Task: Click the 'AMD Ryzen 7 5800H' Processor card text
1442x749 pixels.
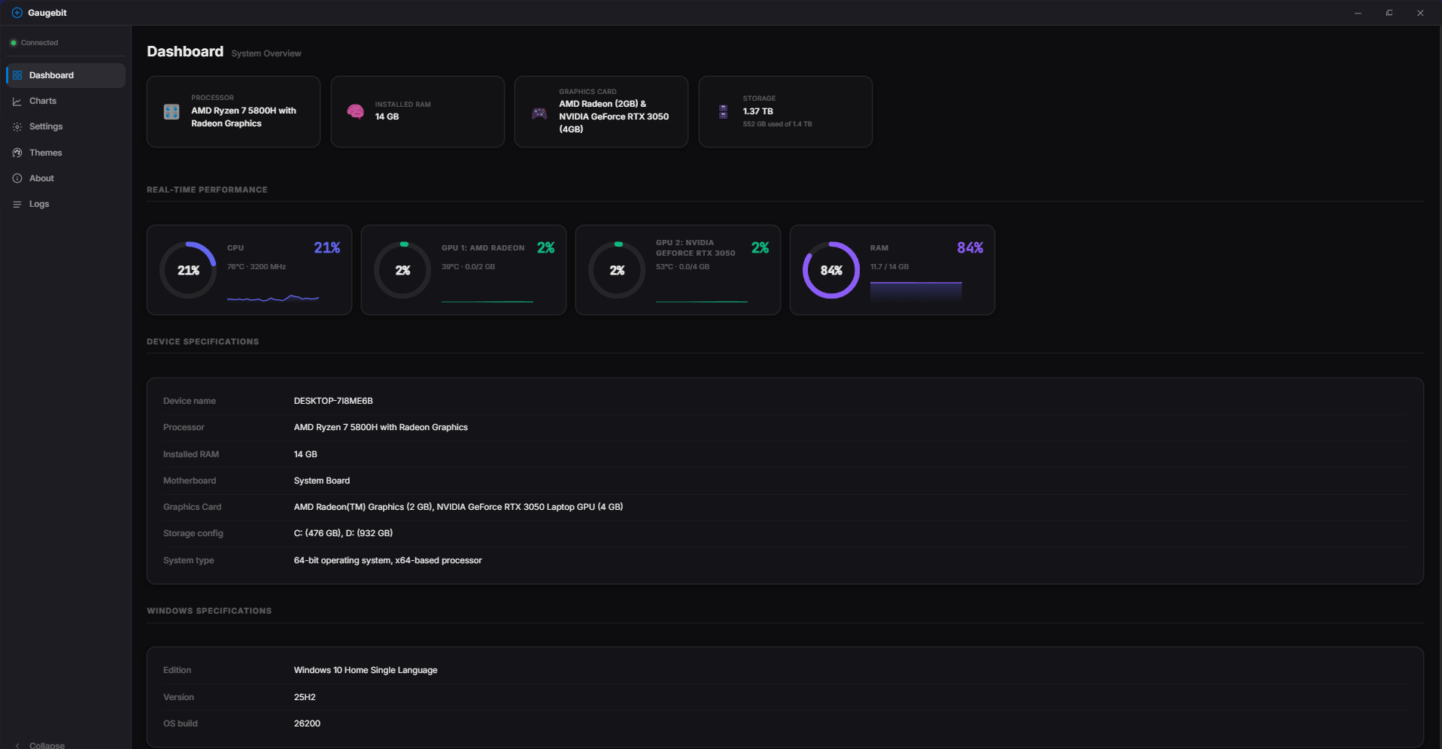Action: [244, 117]
